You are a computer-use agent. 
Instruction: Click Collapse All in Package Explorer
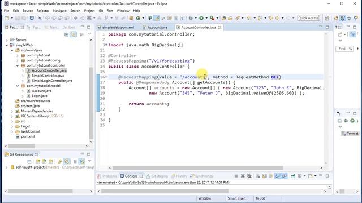tap(66, 34)
